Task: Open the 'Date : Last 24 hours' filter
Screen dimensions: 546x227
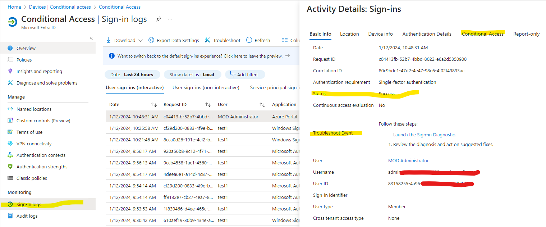Action: pyautogui.click(x=132, y=74)
